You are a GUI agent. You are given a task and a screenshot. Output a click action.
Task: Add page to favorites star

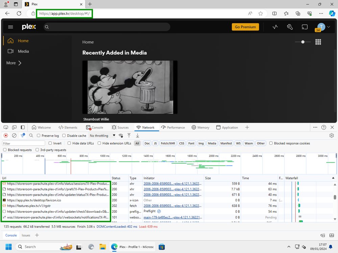point(261,13)
